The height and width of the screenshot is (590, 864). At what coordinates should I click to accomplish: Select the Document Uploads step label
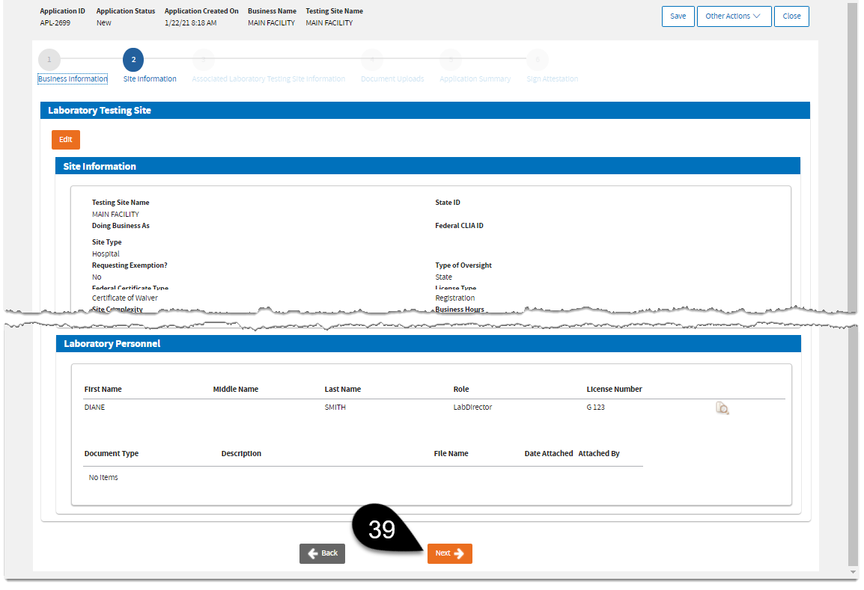[x=392, y=79]
